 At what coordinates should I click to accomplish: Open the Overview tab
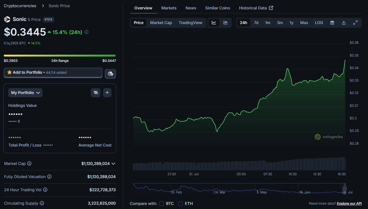click(x=143, y=8)
